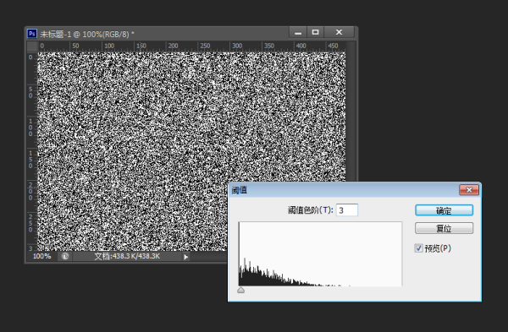Screen dimensions: 508x332
Task: Click the ruler origin corner box
Action: click(x=32, y=46)
